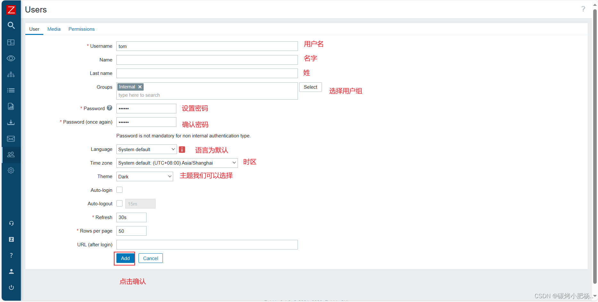The width and height of the screenshot is (598, 302).
Task: Click the Support headset icon
Action: click(x=11, y=223)
